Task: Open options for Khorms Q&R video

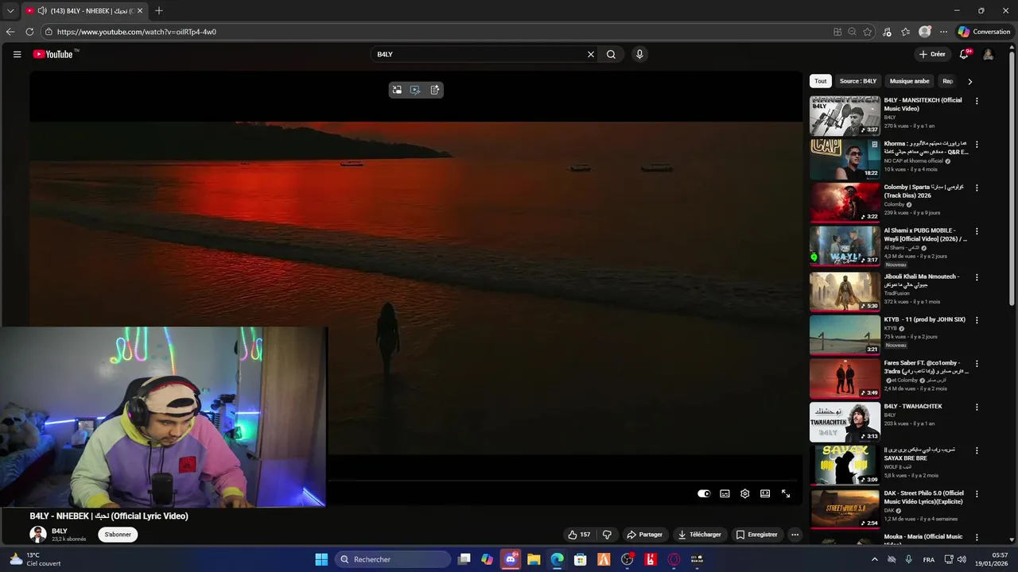Action: click(977, 145)
